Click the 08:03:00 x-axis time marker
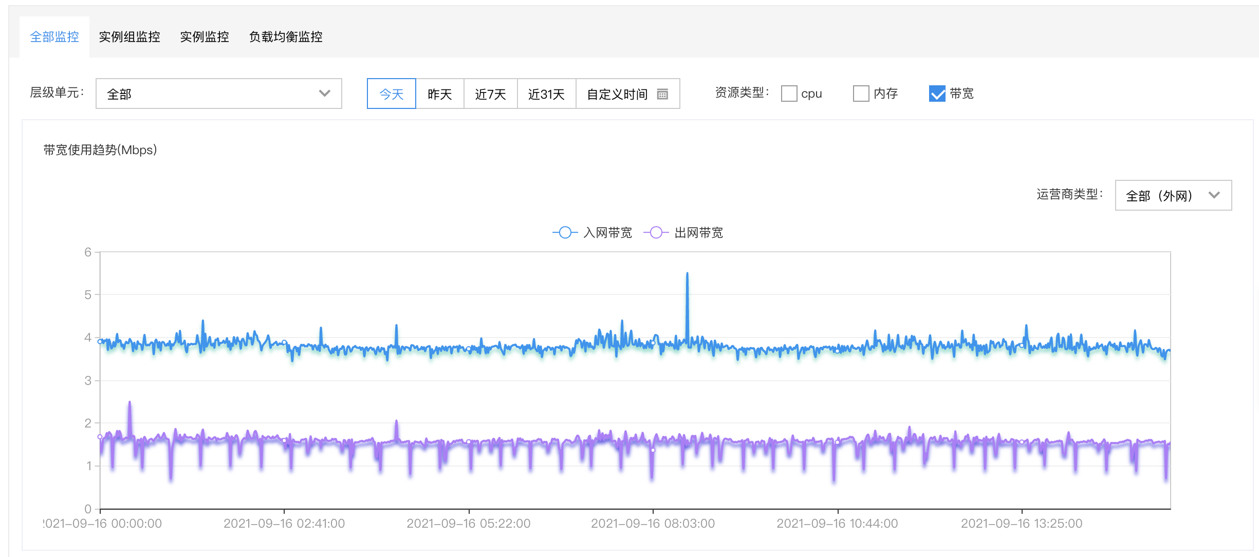The height and width of the screenshot is (557, 1259). [653, 523]
